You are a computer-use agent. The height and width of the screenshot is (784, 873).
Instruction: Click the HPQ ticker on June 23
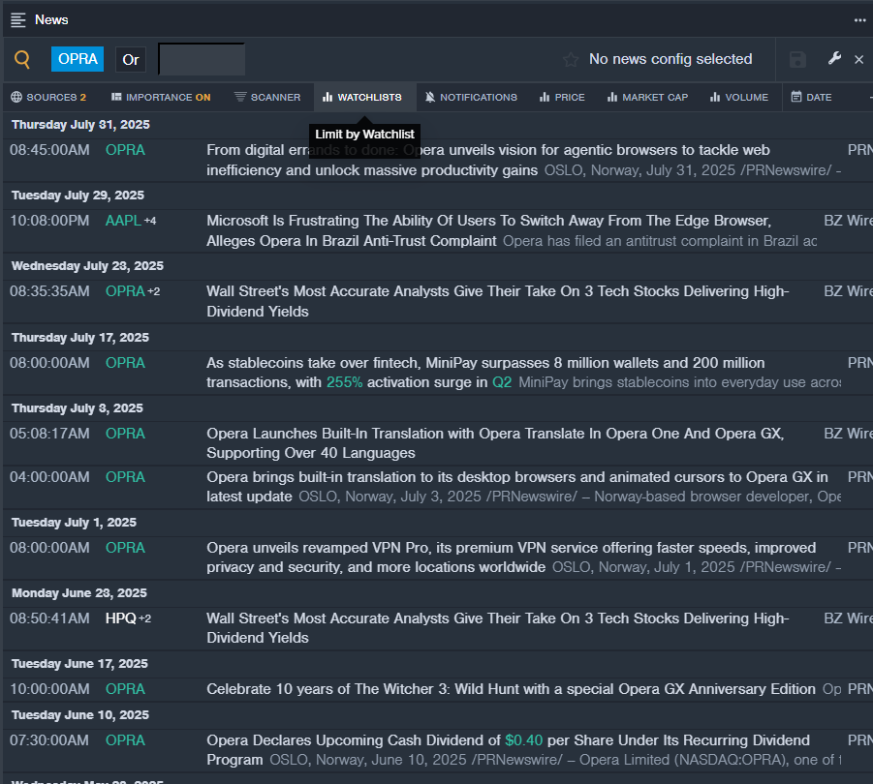pyautogui.click(x=121, y=618)
